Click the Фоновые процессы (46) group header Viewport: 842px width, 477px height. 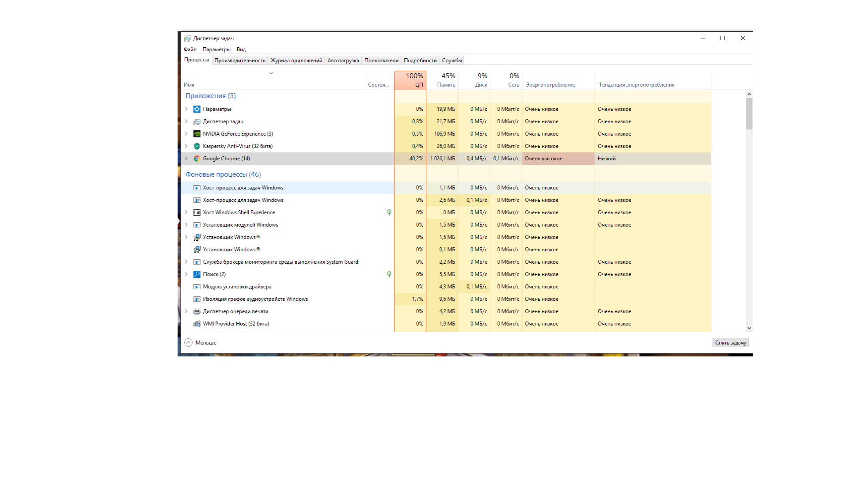pyautogui.click(x=223, y=174)
